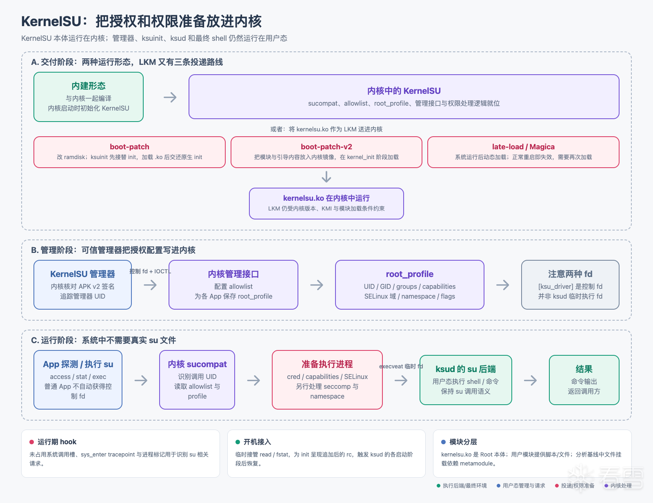Select the "root_profile" box

(x=410, y=285)
